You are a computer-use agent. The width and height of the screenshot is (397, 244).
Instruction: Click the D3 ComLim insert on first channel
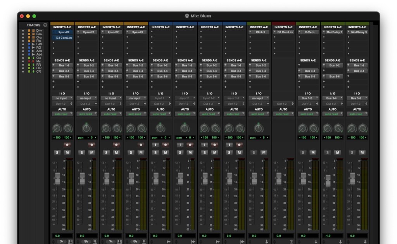(64, 38)
